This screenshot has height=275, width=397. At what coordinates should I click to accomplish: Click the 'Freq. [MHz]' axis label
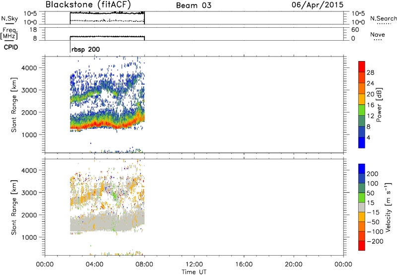[x=9, y=33]
